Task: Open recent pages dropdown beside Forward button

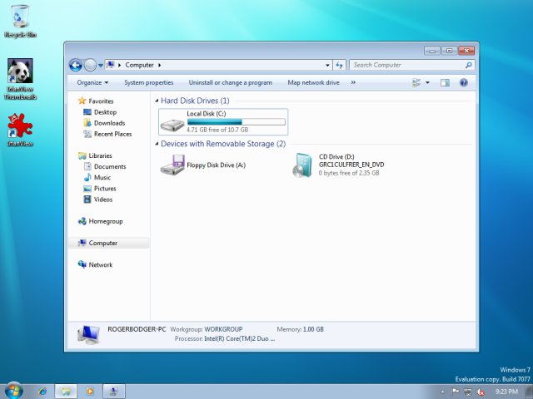Action: (101, 65)
